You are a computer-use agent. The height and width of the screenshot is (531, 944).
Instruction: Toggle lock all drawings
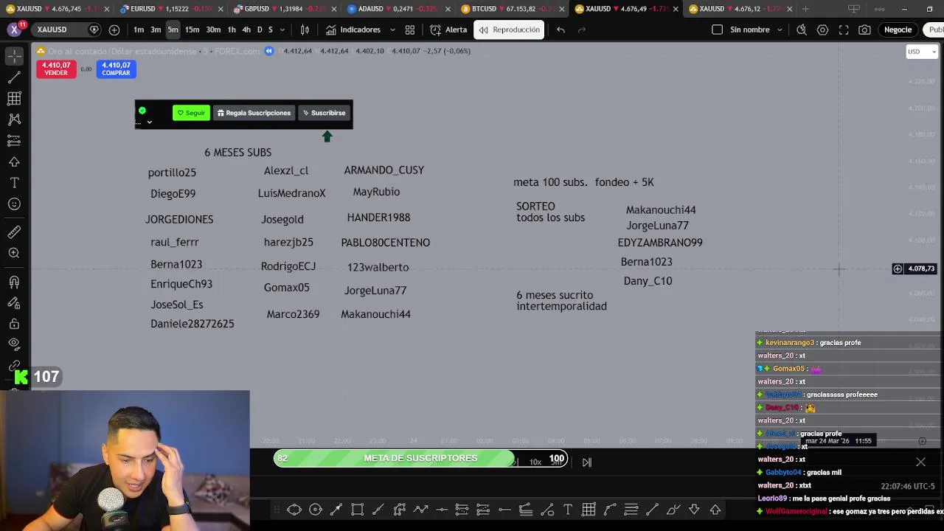tap(14, 323)
